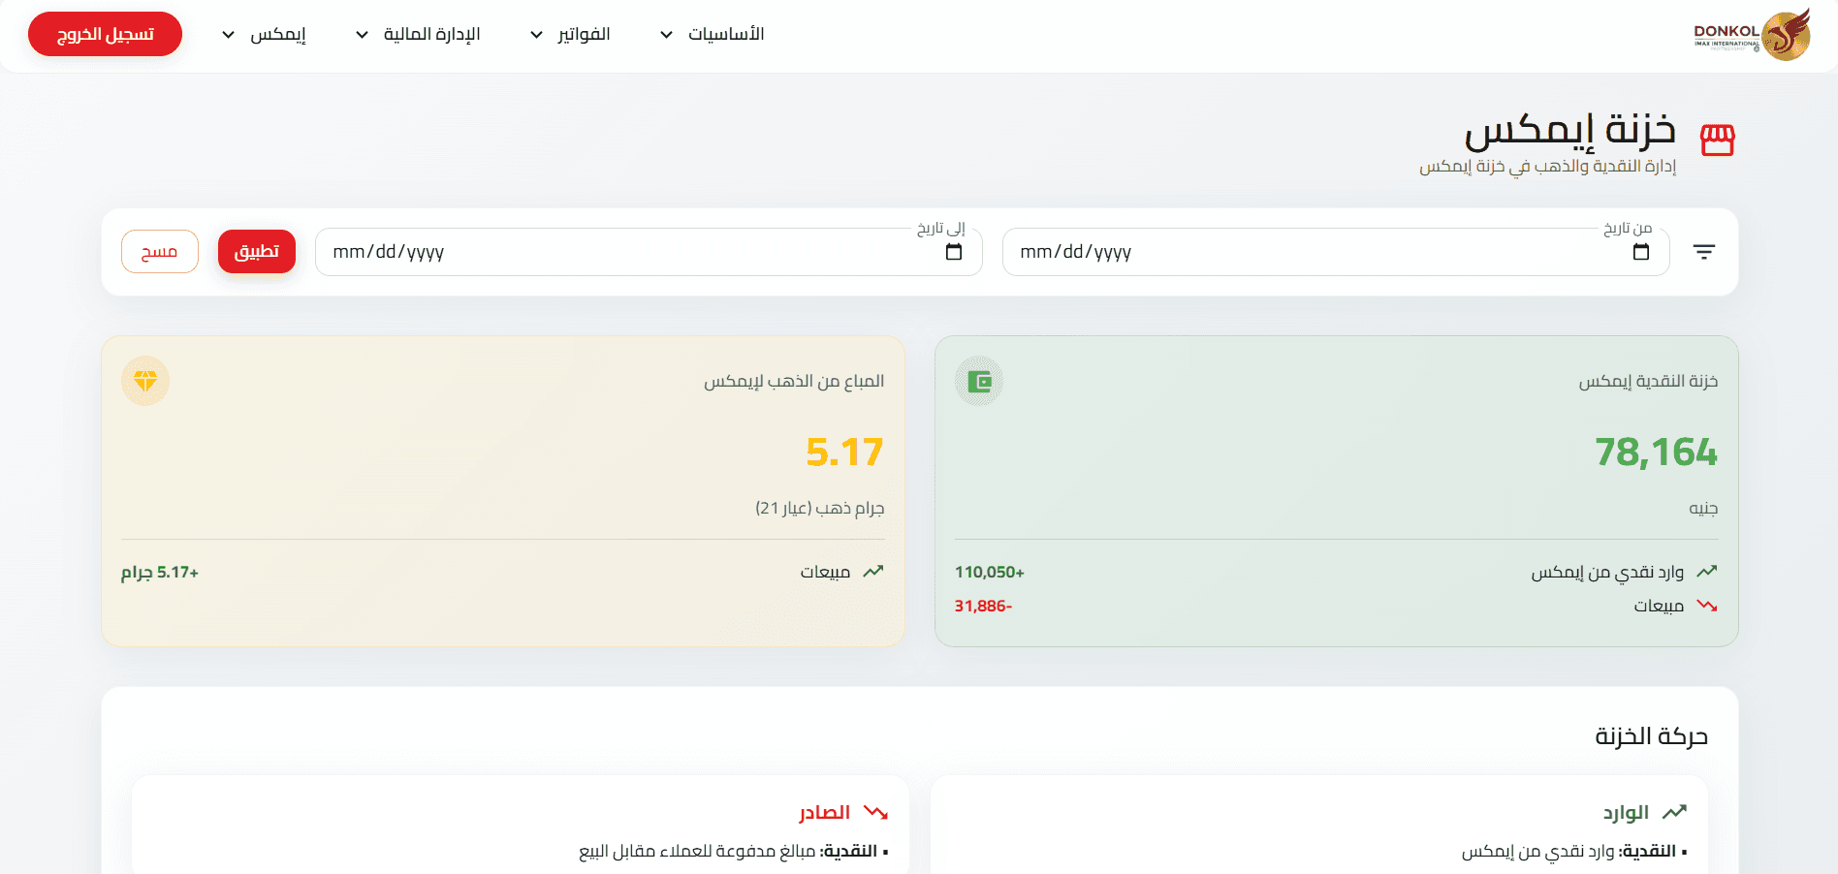This screenshot has width=1838, height=874.
Task: Click the خزنة النقدية إيمكس card title
Action: (1648, 381)
